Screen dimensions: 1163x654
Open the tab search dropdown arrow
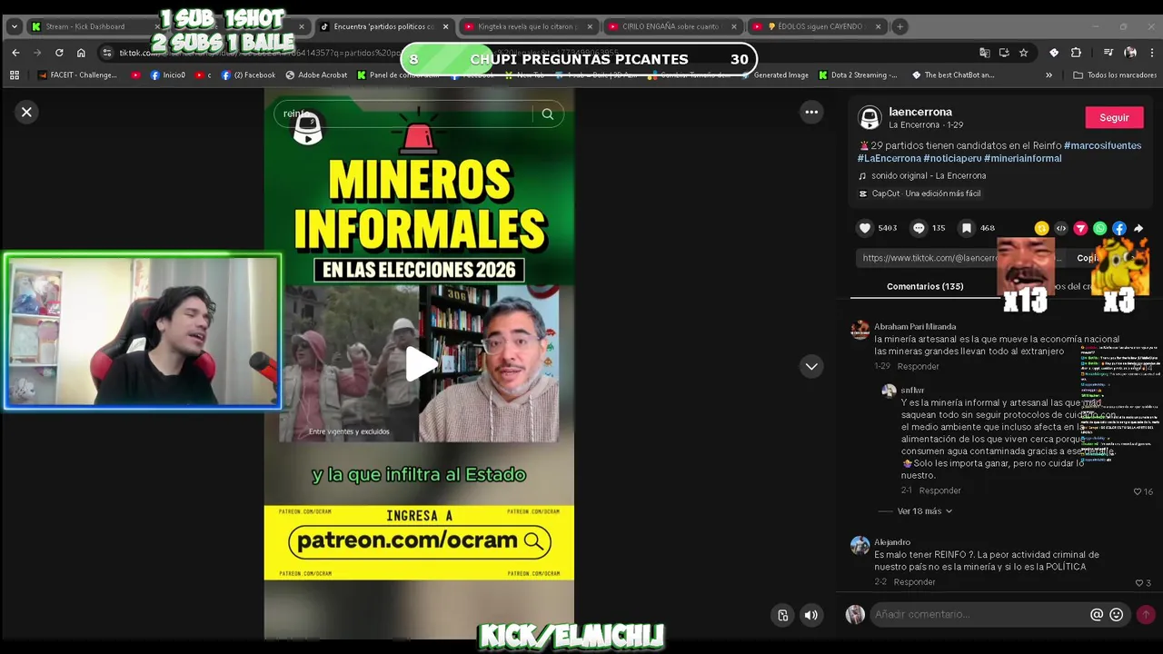point(14,26)
